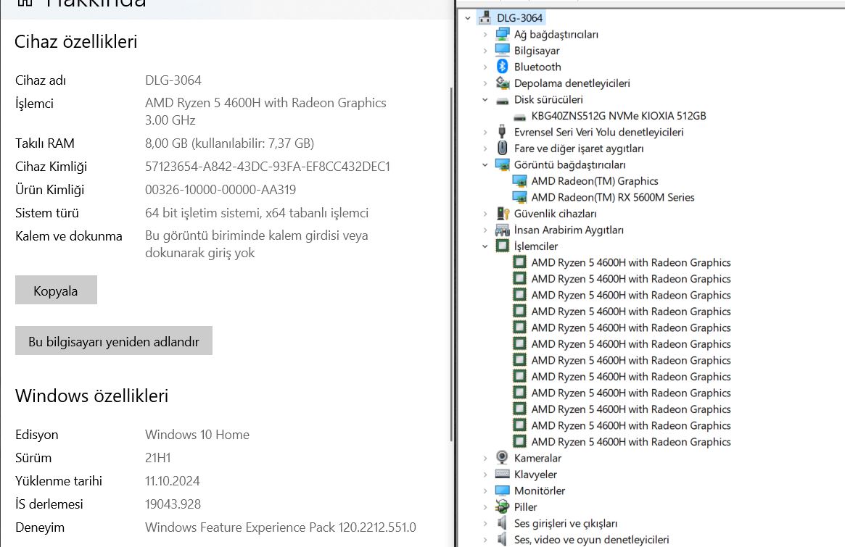Screen dimensions: 845x547
Task: Click the Cihaz Kimliği value 57123654-A842-43DC
Action: (268, 167)
